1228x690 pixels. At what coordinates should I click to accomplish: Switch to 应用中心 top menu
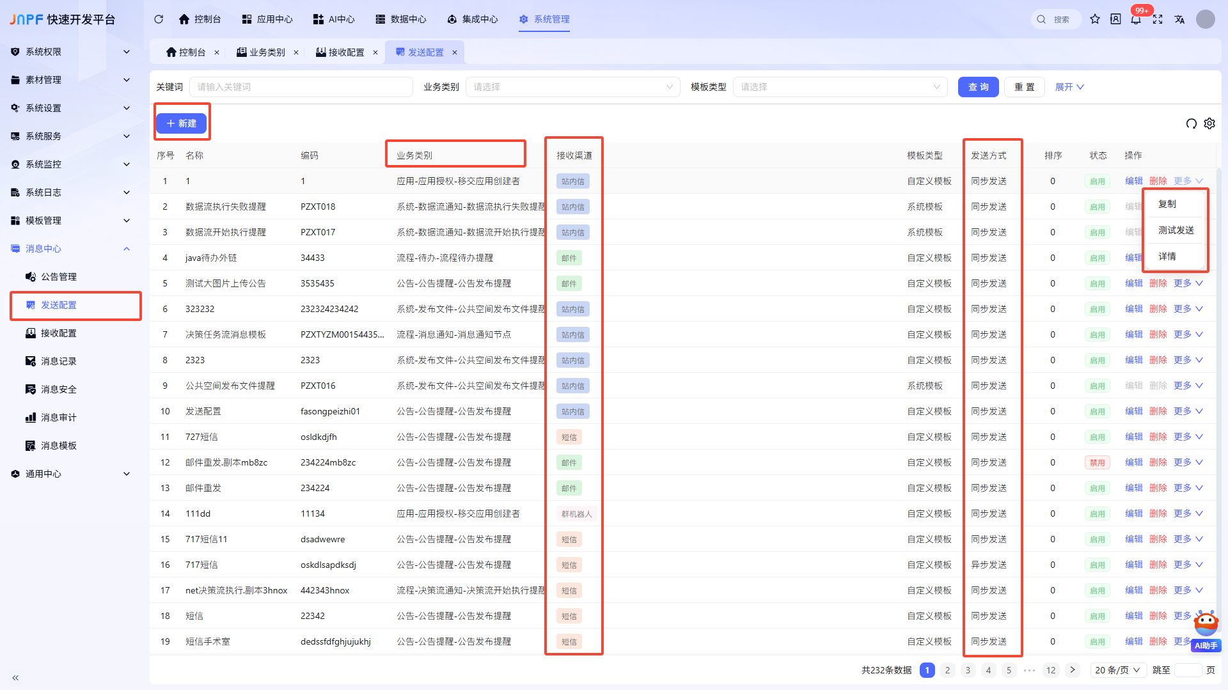(x=267, y=19)
